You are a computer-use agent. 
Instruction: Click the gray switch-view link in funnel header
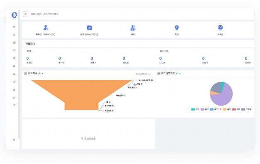tap(143, 74)
